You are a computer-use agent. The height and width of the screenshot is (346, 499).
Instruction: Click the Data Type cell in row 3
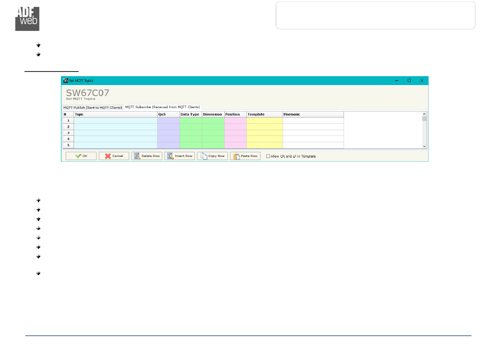[x=191, y=133]
